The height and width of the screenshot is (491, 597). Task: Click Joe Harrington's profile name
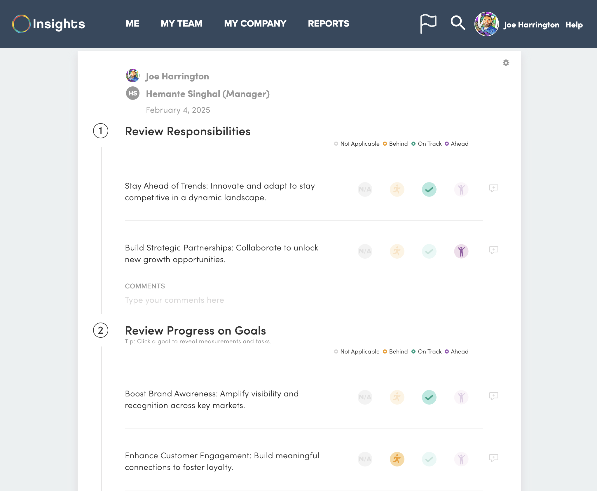532,25
